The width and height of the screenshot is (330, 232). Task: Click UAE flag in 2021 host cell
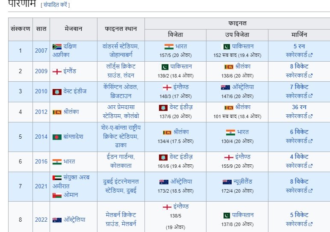pyautogui.click(x=57, y=178)
